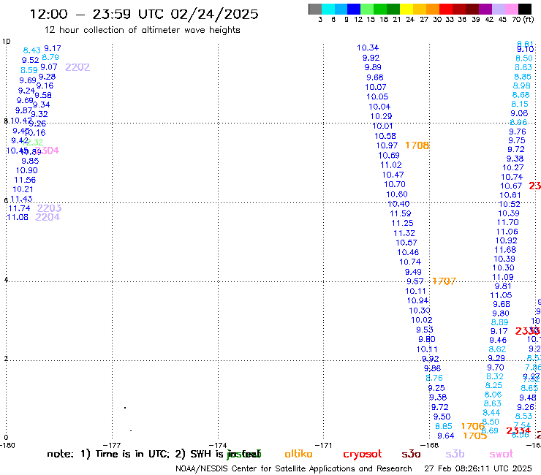Click the wave height value '8.32'
541x475 pixels.
tap(495, 376)
